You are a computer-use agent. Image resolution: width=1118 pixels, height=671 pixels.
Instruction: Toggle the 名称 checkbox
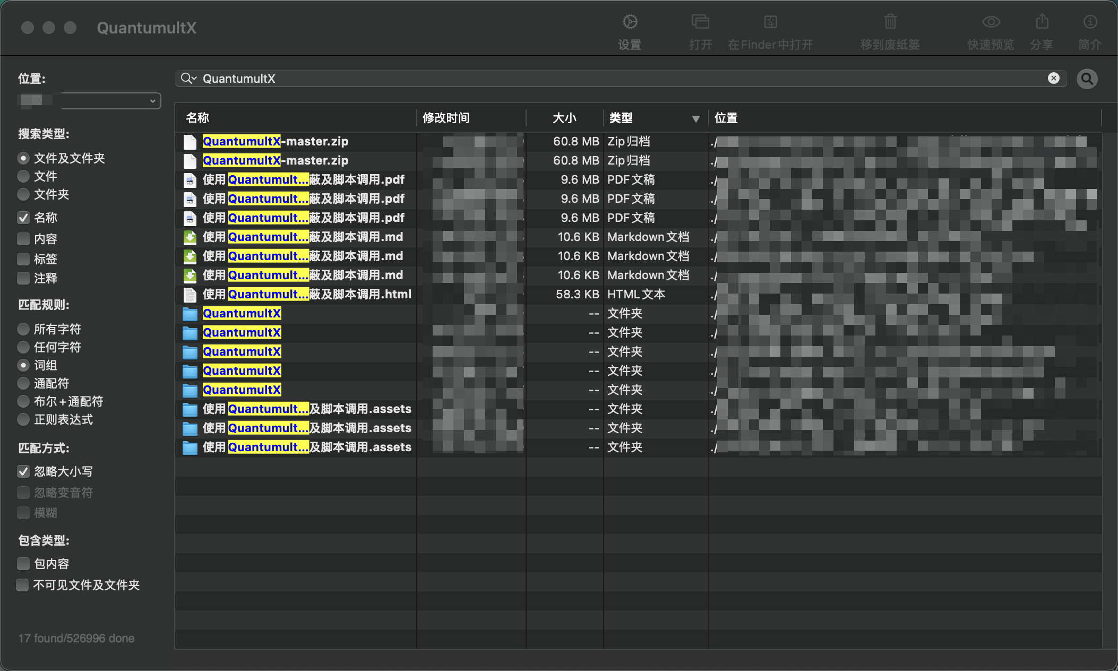tap(23, 218)
